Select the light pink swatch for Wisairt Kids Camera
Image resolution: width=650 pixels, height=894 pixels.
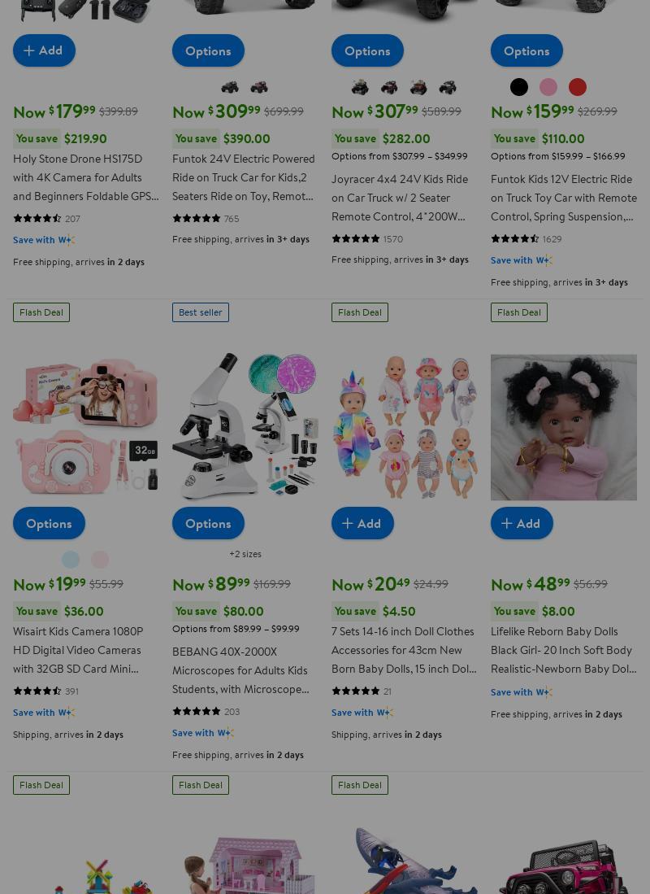tap(100, 560)
